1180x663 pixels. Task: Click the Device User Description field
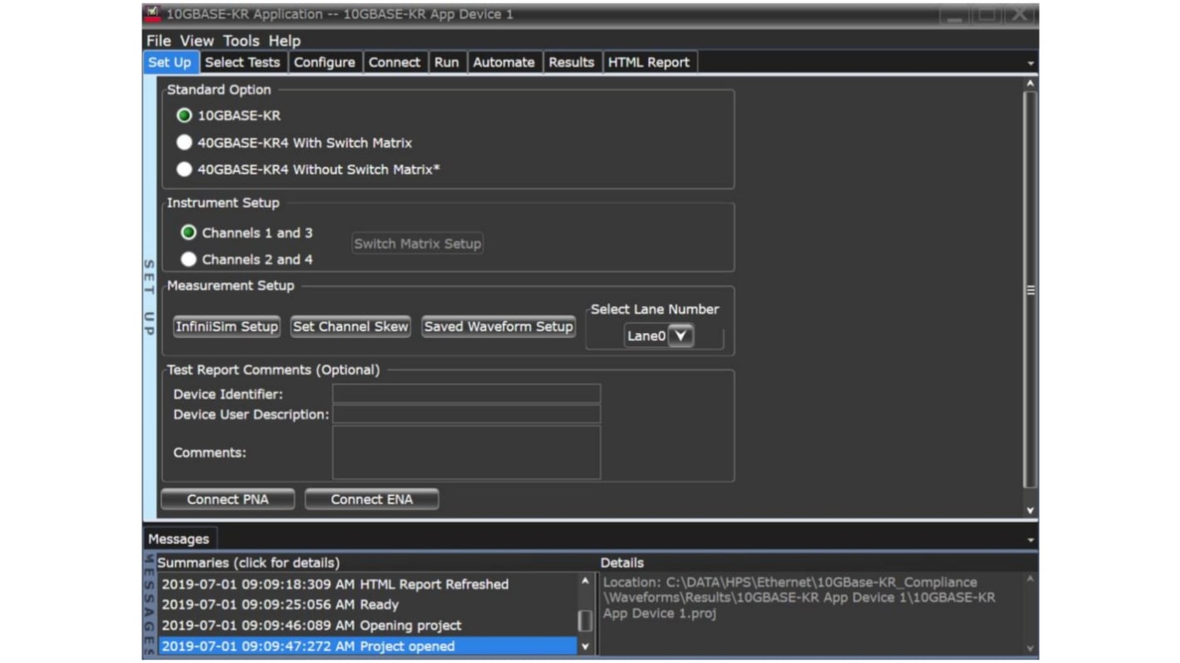point(466,414)
